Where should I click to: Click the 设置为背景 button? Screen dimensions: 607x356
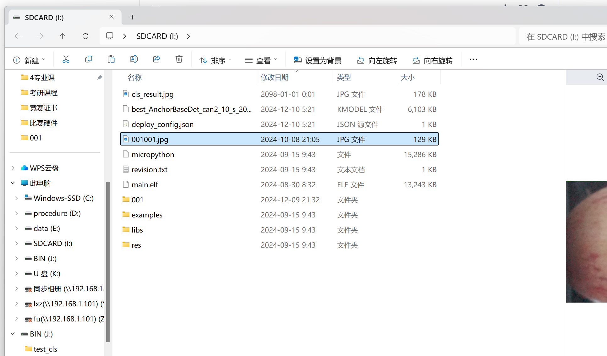click(318, 60)
